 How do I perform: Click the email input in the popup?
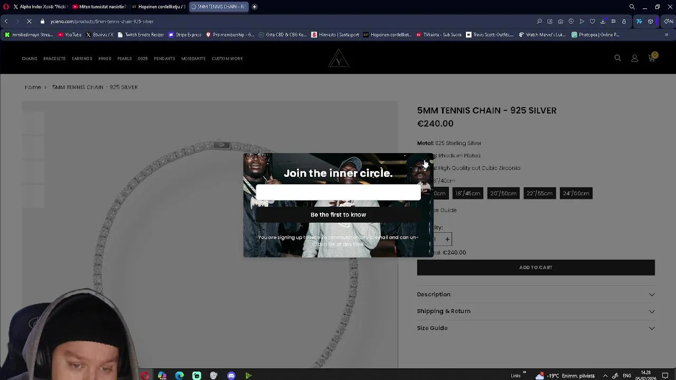click(x=338, y=193)
